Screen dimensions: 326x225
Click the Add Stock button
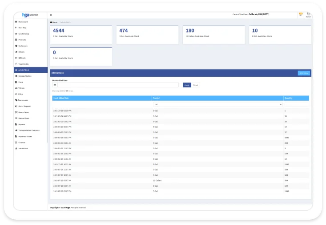click(304, 73)
